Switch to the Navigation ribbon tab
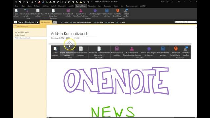Viewport: 210px width, 118px height. point(92,6)
